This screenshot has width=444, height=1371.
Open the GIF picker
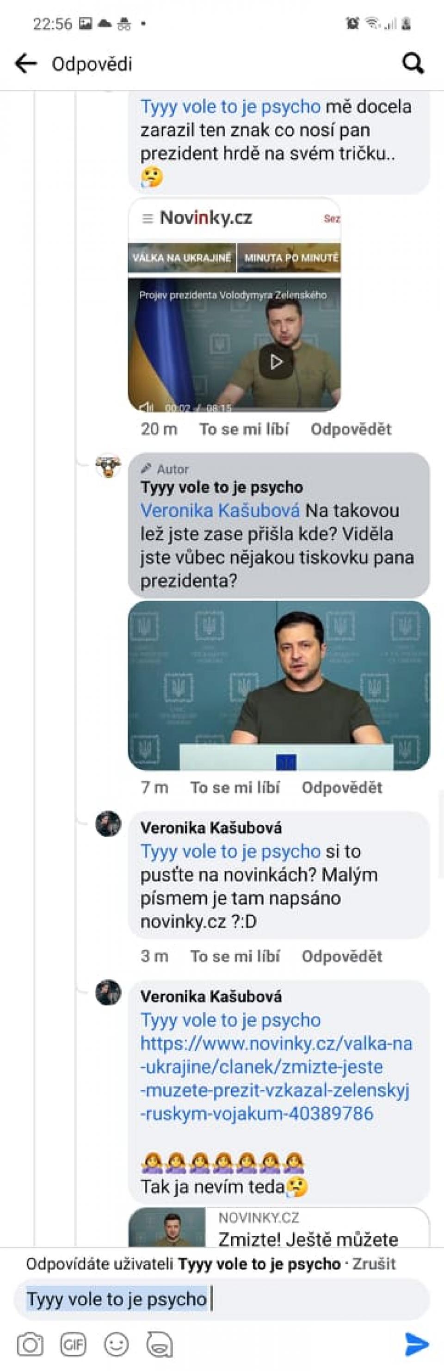(x=74, y=1345)
